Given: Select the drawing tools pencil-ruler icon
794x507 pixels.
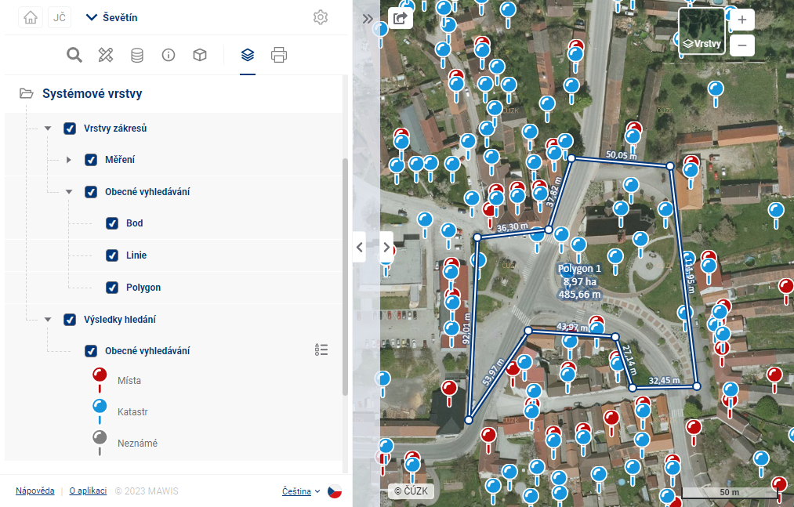Looking at the screenshot, I should (x=106, y=55).
